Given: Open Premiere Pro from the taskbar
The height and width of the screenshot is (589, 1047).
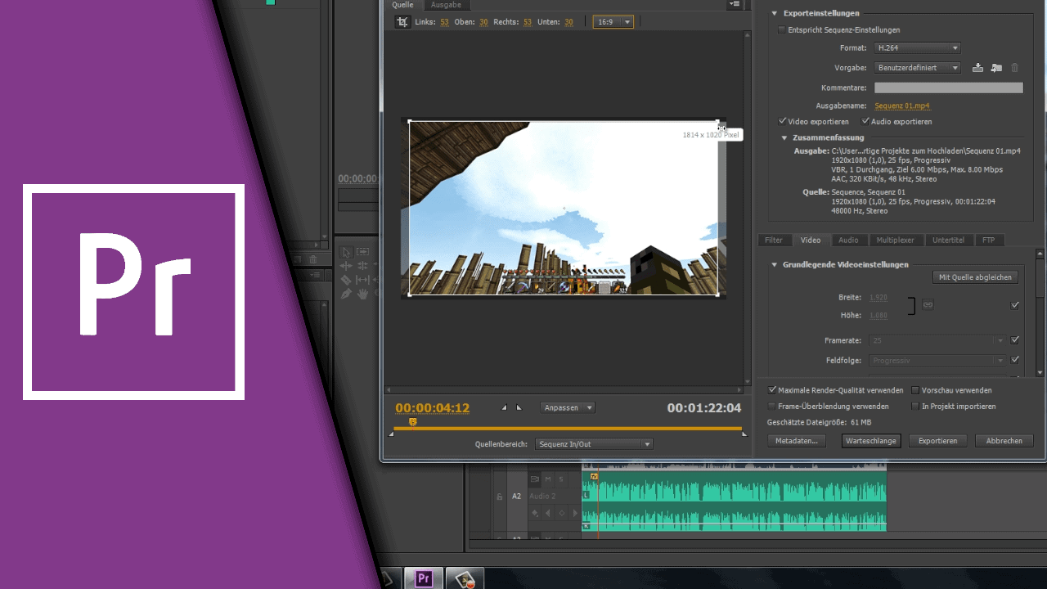Looking at the screenshot, I should [x=424, y=579].
